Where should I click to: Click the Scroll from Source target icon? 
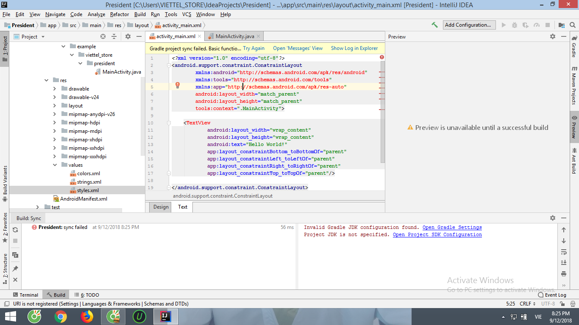tap(103, 37)
